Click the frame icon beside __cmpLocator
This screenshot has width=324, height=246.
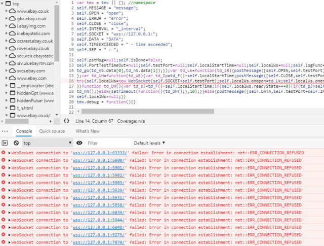pyautogui.click(x=13, y=86)
